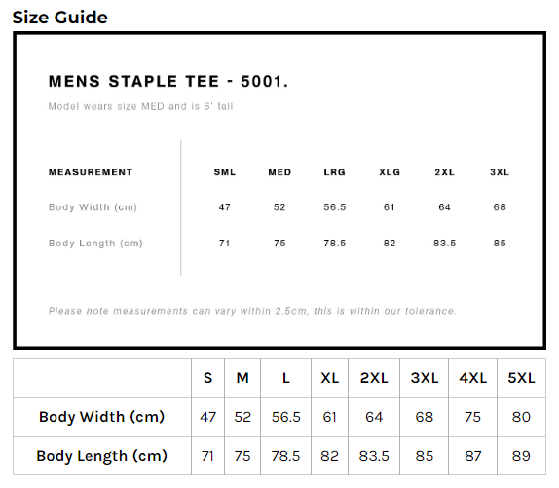The image size is (559, 488).
Task: Click the 56.5 width cell under L column
Action: (x=286, y=417)
